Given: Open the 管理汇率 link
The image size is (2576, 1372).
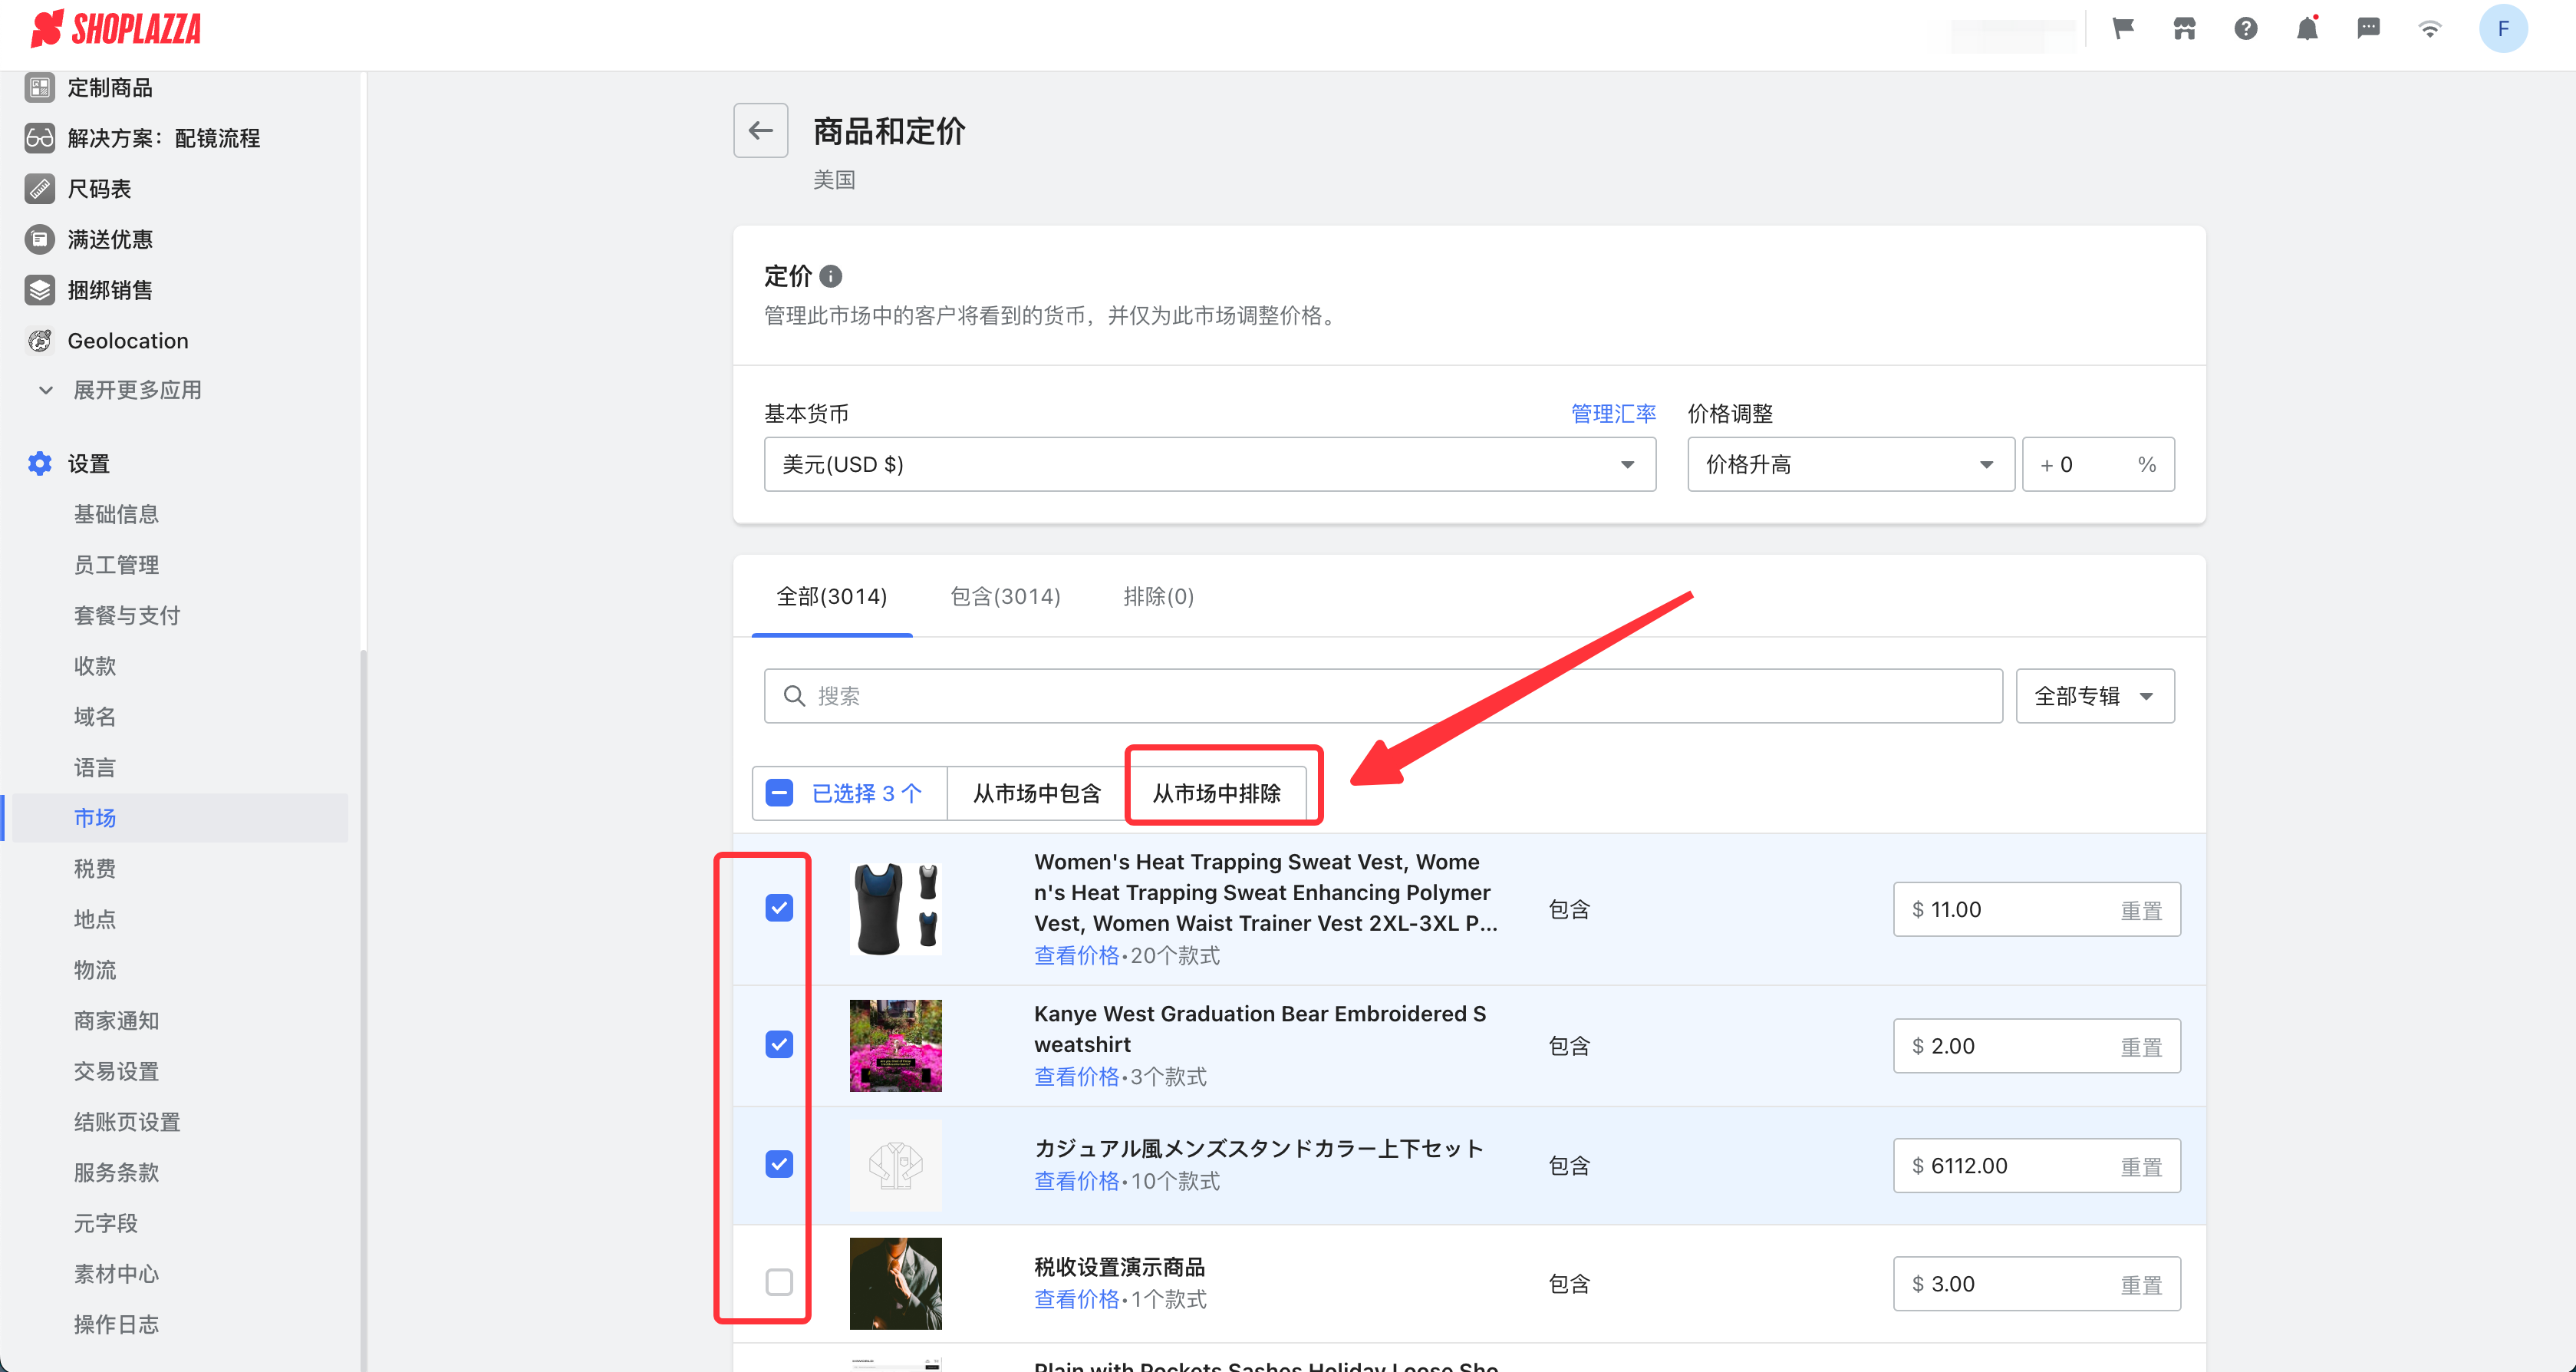Looking at the screenshot, I should (x=1613, y=414).
